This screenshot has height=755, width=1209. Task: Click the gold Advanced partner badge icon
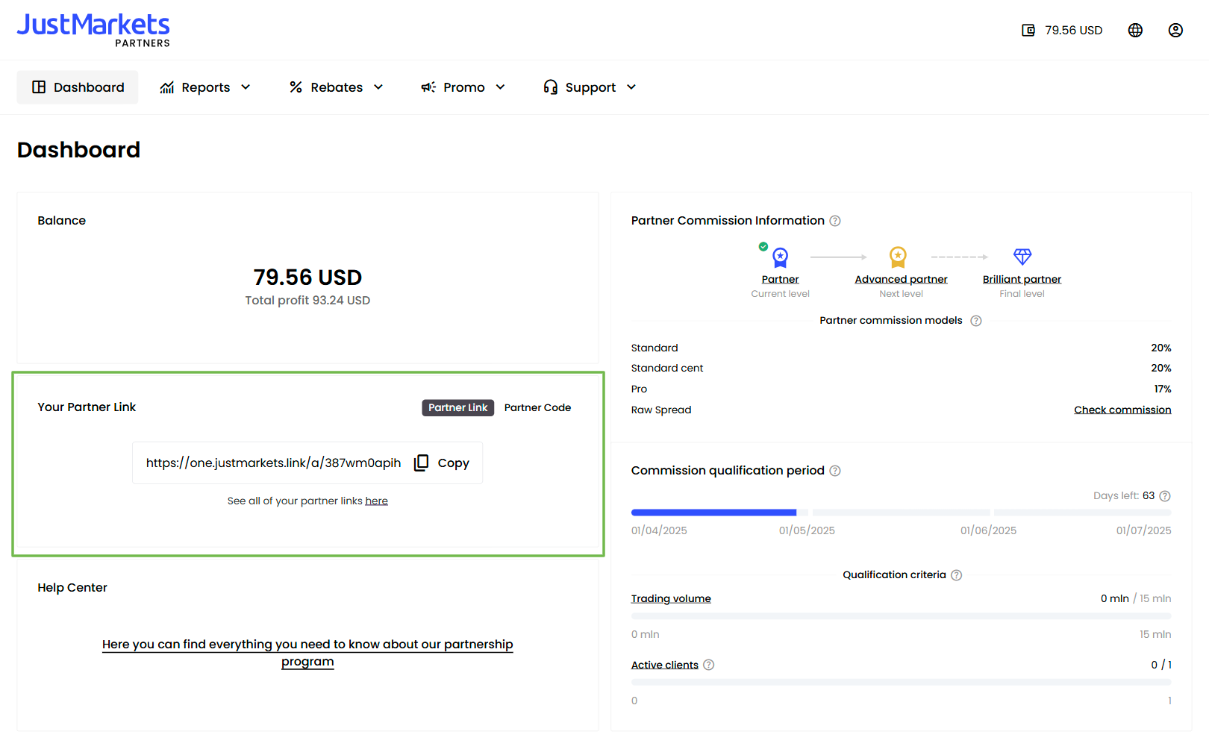click(x=898, y=257)
